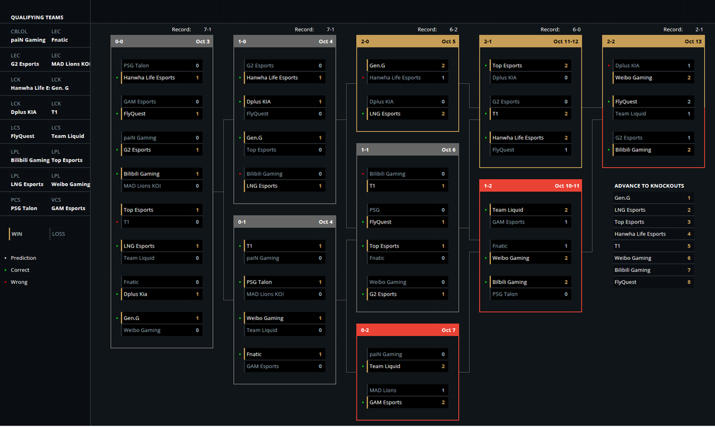
Task: Select Team Liquid under LCS in Qualifying Teams
Action: pos(67,136)
